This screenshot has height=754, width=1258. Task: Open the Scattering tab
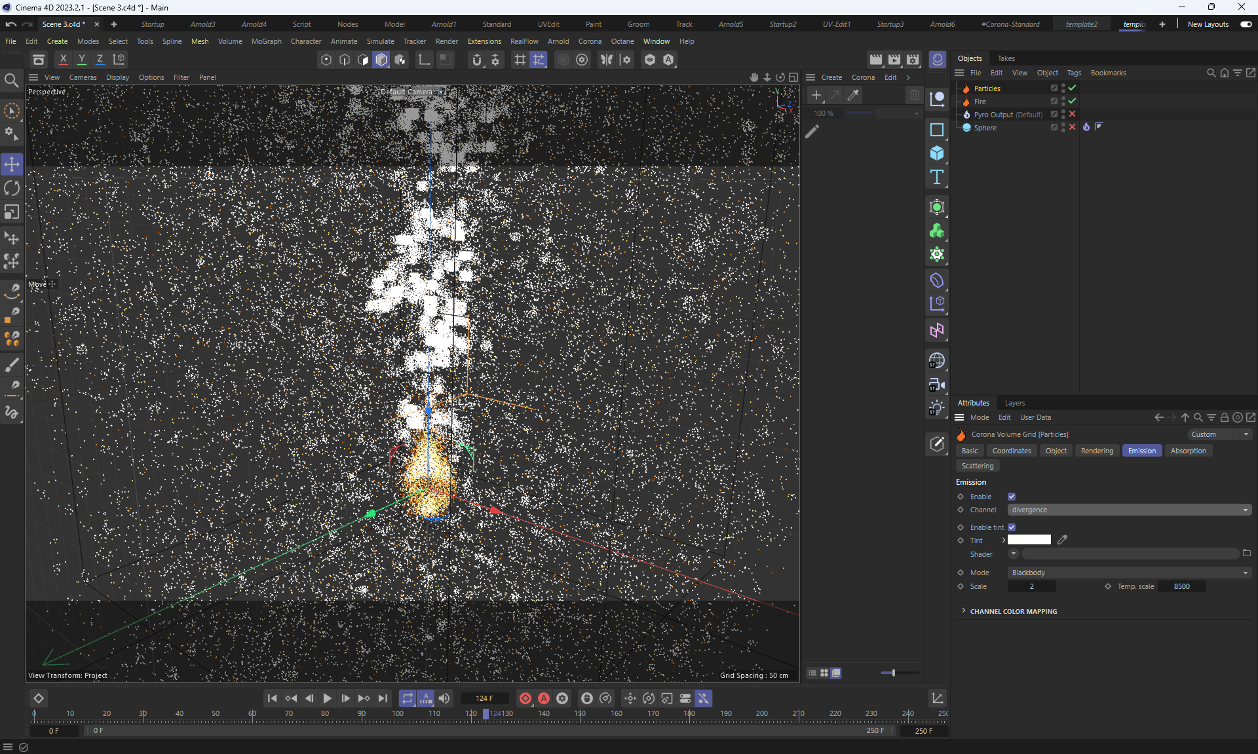tap(977, 466)
